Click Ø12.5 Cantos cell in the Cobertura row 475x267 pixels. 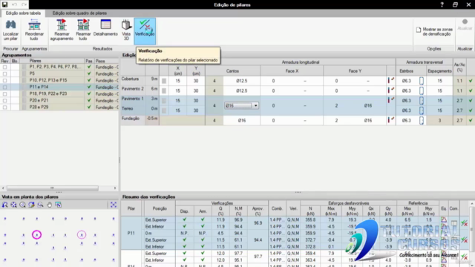(x=242, y=81)
